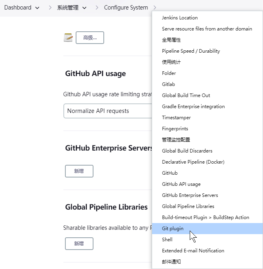This screenshot has width=263, height=269.
Task: Click Dashboard breadcrumb link
Action: coord(17,8)
